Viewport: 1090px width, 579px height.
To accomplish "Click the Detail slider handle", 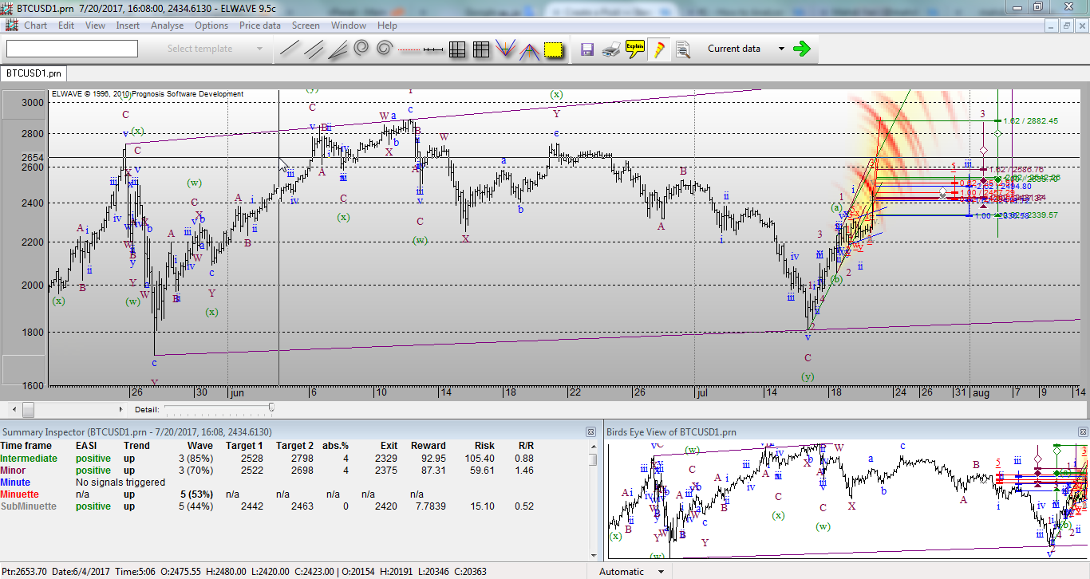I will pyautogui.click(x=271, y=408).
